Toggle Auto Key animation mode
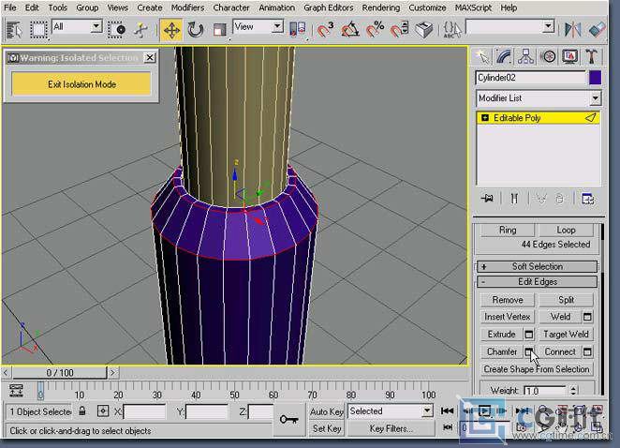The width and height of the screenshot is (620, 448). point(326,411)
